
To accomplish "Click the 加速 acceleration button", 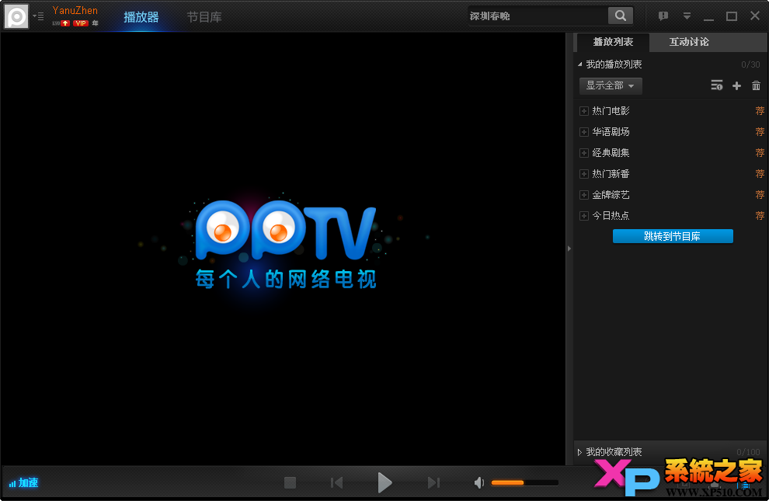I will point(23,483).
